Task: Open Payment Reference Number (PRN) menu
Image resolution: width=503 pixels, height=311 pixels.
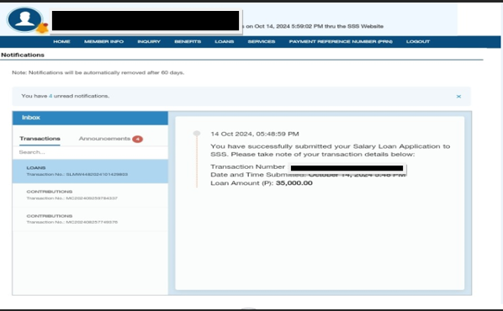Action: pyautogui.click(x=341, y=42)
